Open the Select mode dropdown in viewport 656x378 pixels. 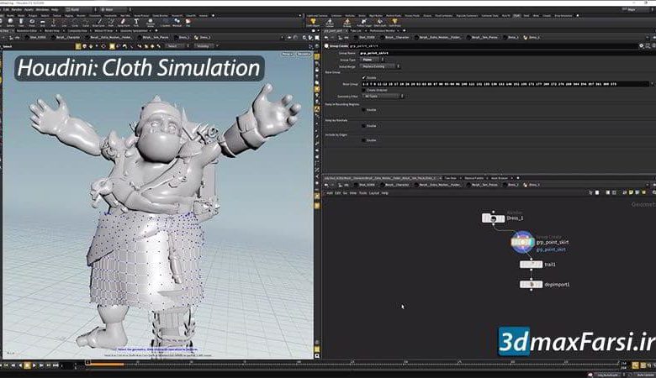pyautogui.click(x=177, y=46)
